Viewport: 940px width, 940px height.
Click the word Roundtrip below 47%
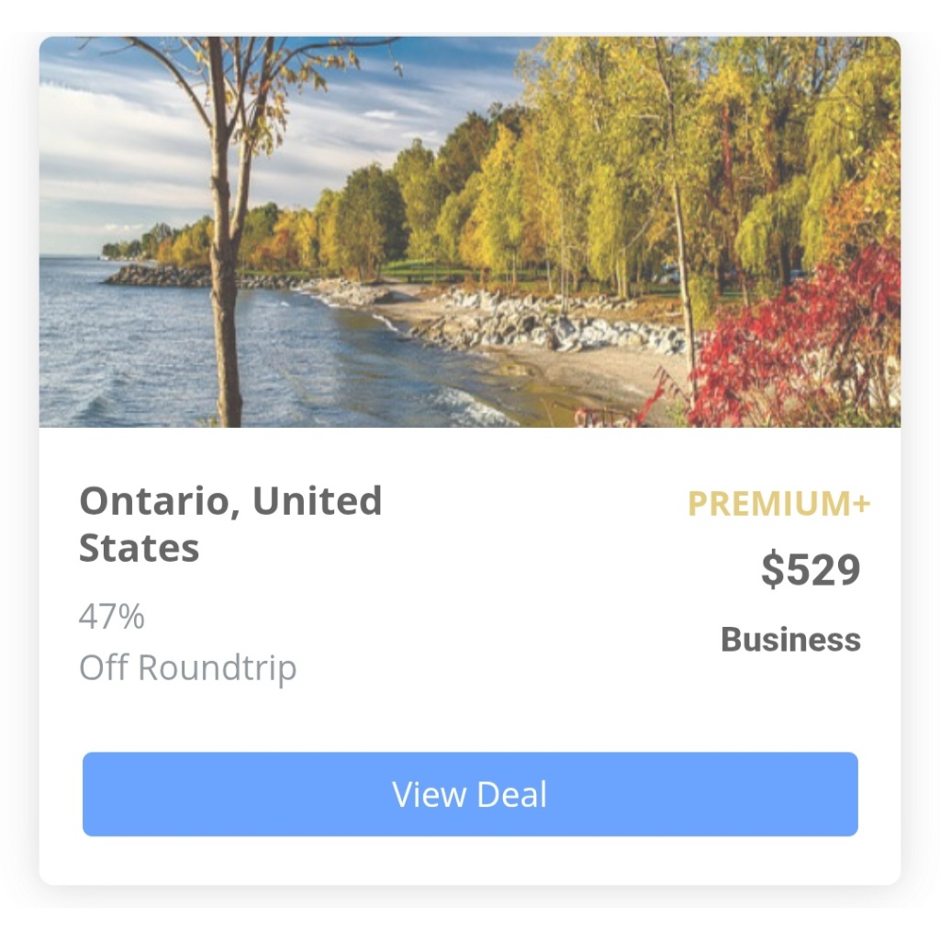(x=218, y=668)
